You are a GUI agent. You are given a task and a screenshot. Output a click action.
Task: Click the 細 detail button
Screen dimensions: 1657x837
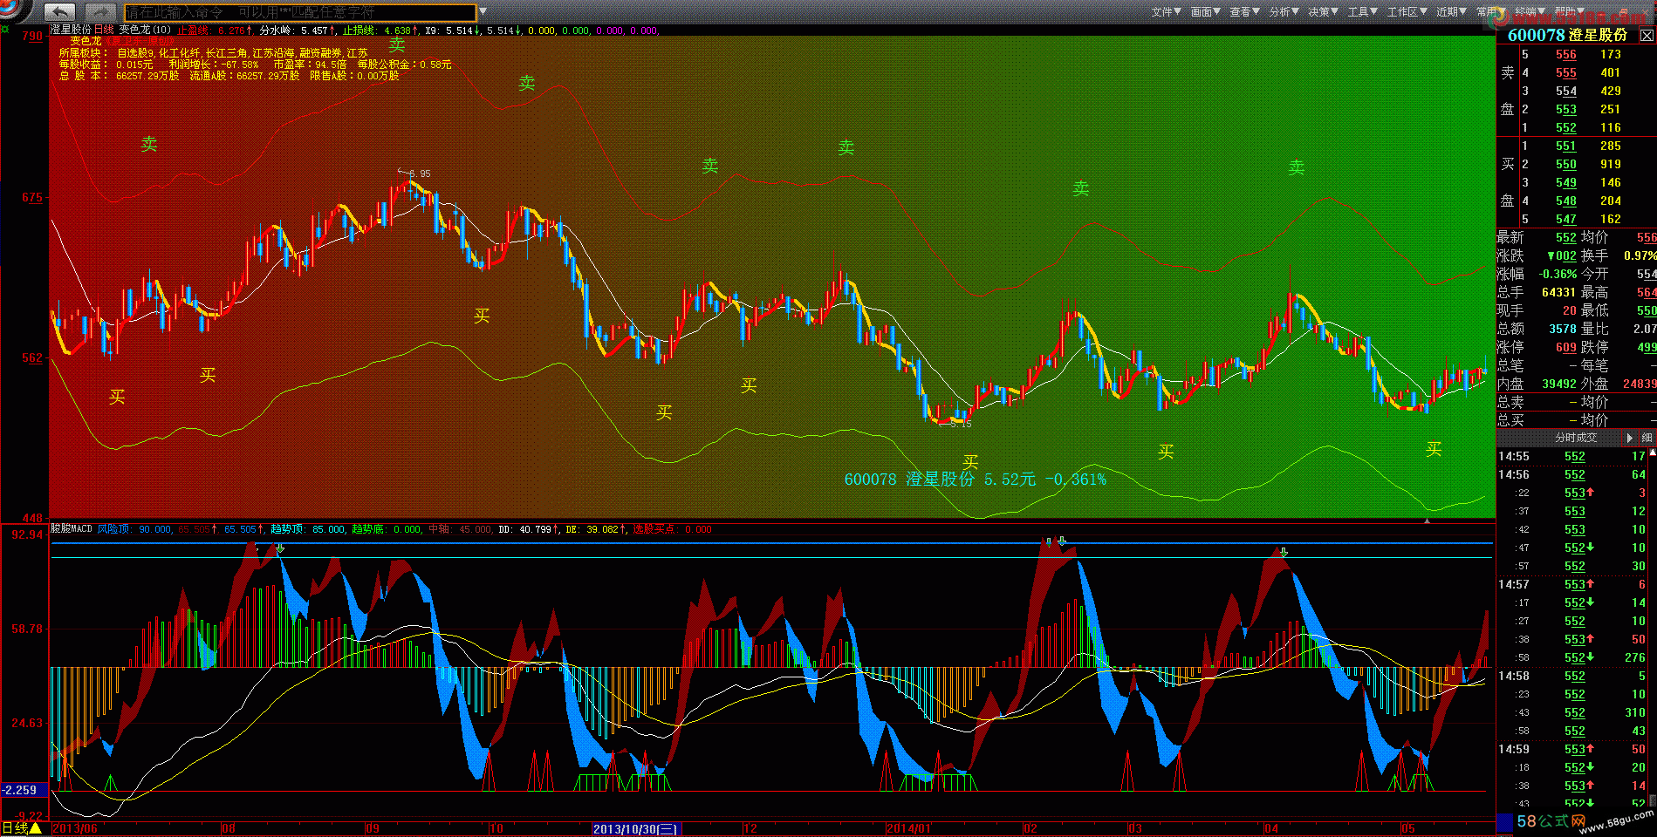1647,438
